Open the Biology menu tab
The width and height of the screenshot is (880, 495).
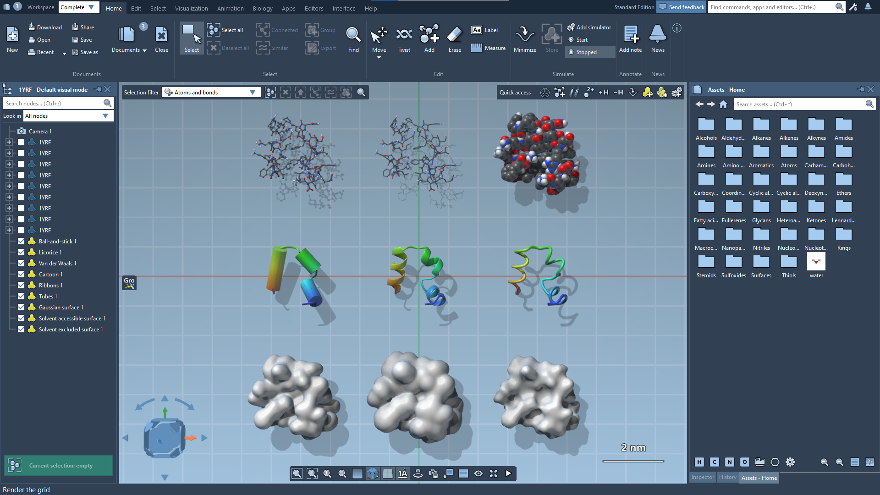[x=262, y=8]
